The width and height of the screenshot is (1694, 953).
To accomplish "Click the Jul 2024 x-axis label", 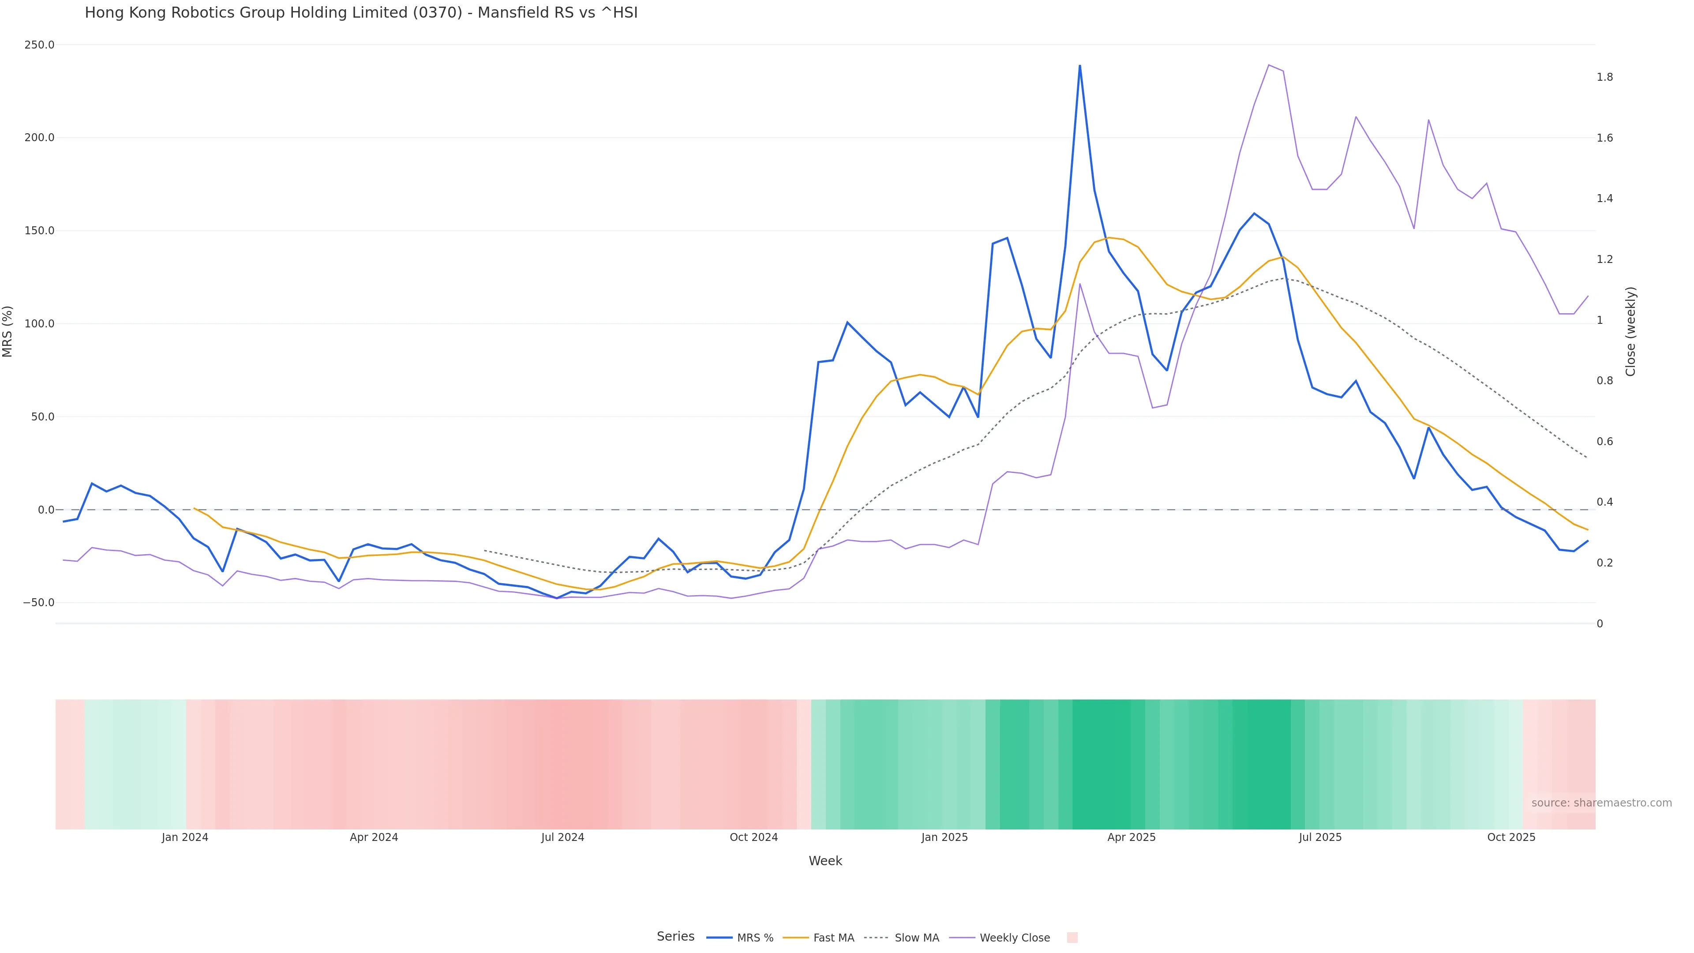I will coord(562,837).
